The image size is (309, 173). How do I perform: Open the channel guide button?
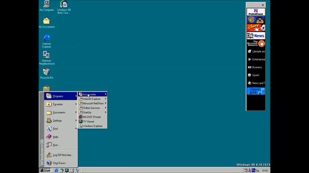tap(256, 91)
